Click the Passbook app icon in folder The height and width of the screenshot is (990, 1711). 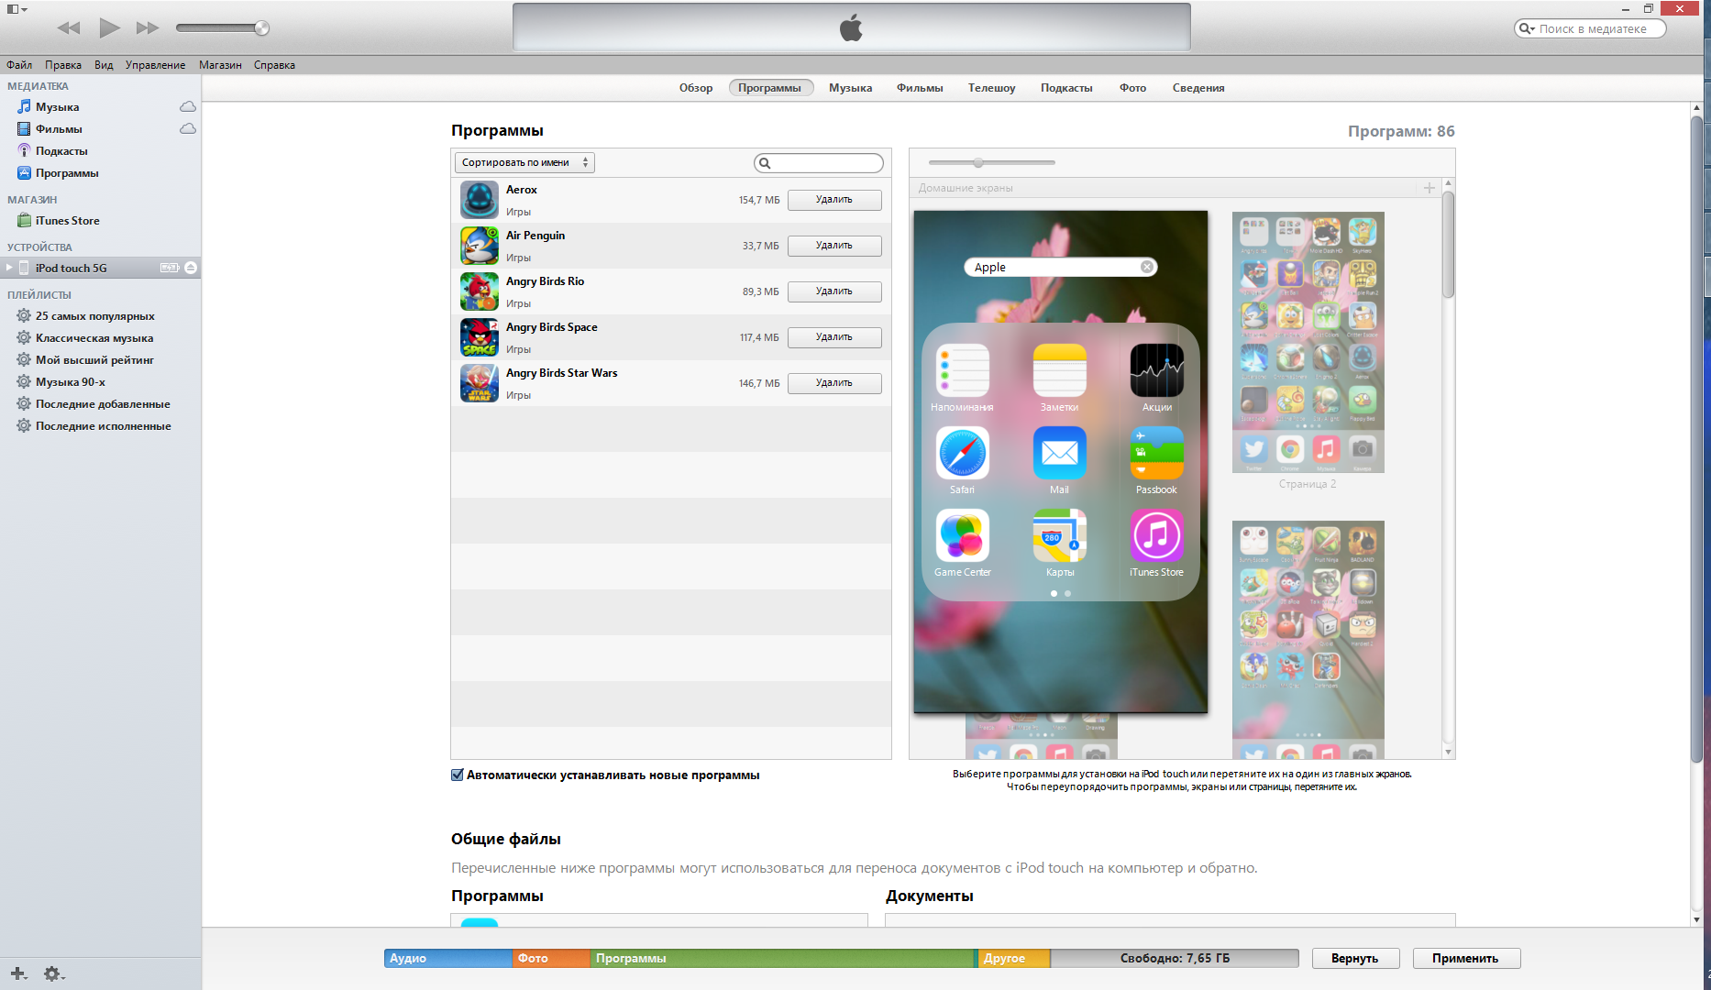point(1156,453)
